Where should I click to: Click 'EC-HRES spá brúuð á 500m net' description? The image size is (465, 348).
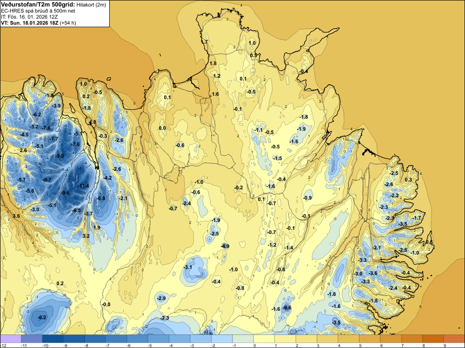pos(38,11)
